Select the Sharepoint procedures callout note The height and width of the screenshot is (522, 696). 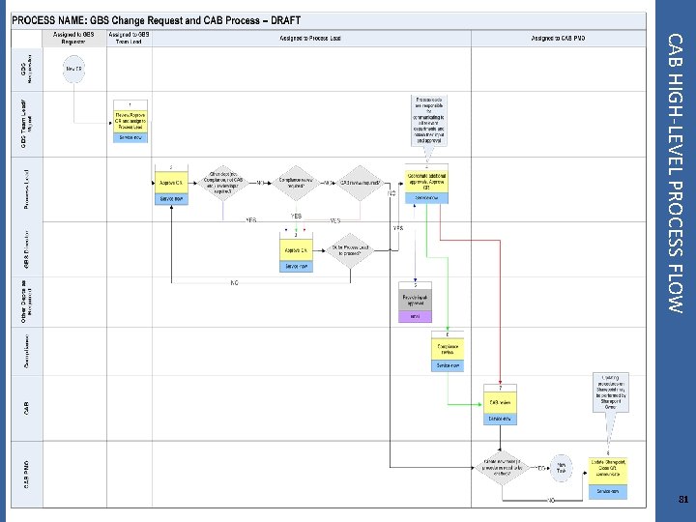tap(611, 392)
